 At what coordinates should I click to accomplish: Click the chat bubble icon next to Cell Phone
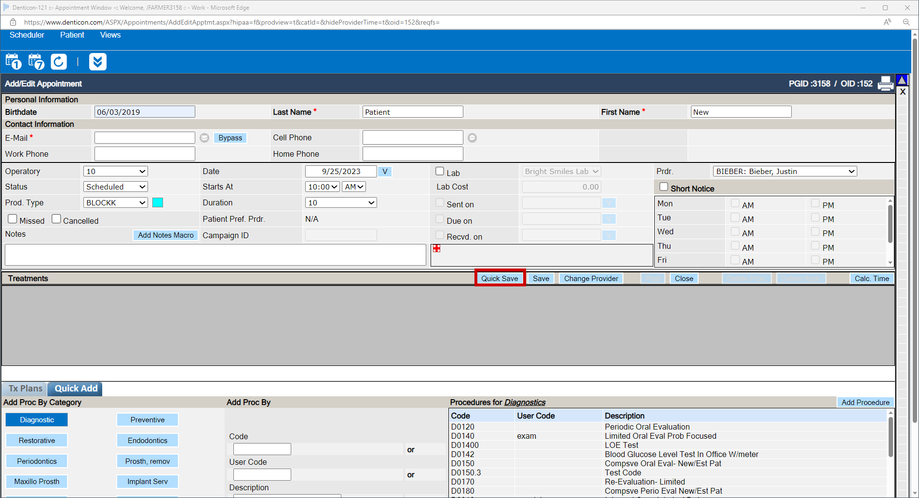472,137
